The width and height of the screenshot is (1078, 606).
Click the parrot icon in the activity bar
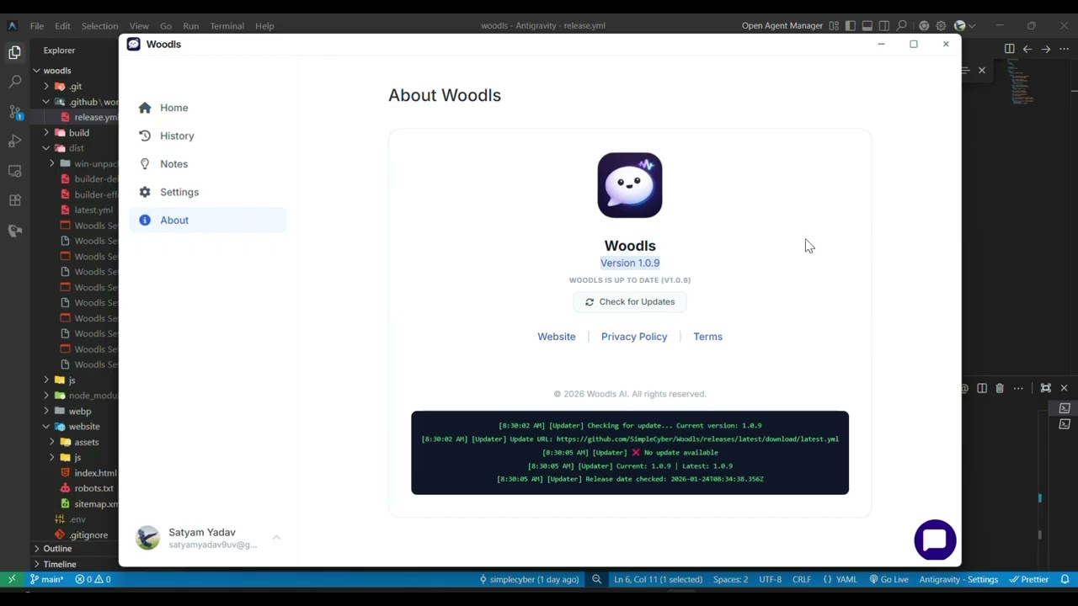click(x=14, y=231)
